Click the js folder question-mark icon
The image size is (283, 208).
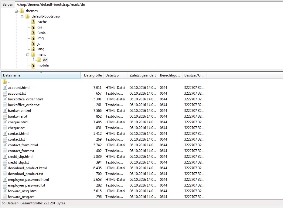click(33, 44)
